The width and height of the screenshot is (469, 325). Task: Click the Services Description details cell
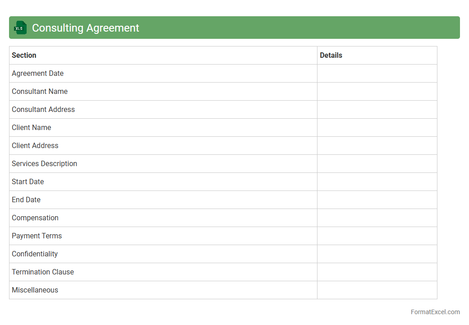coord(377,163)
